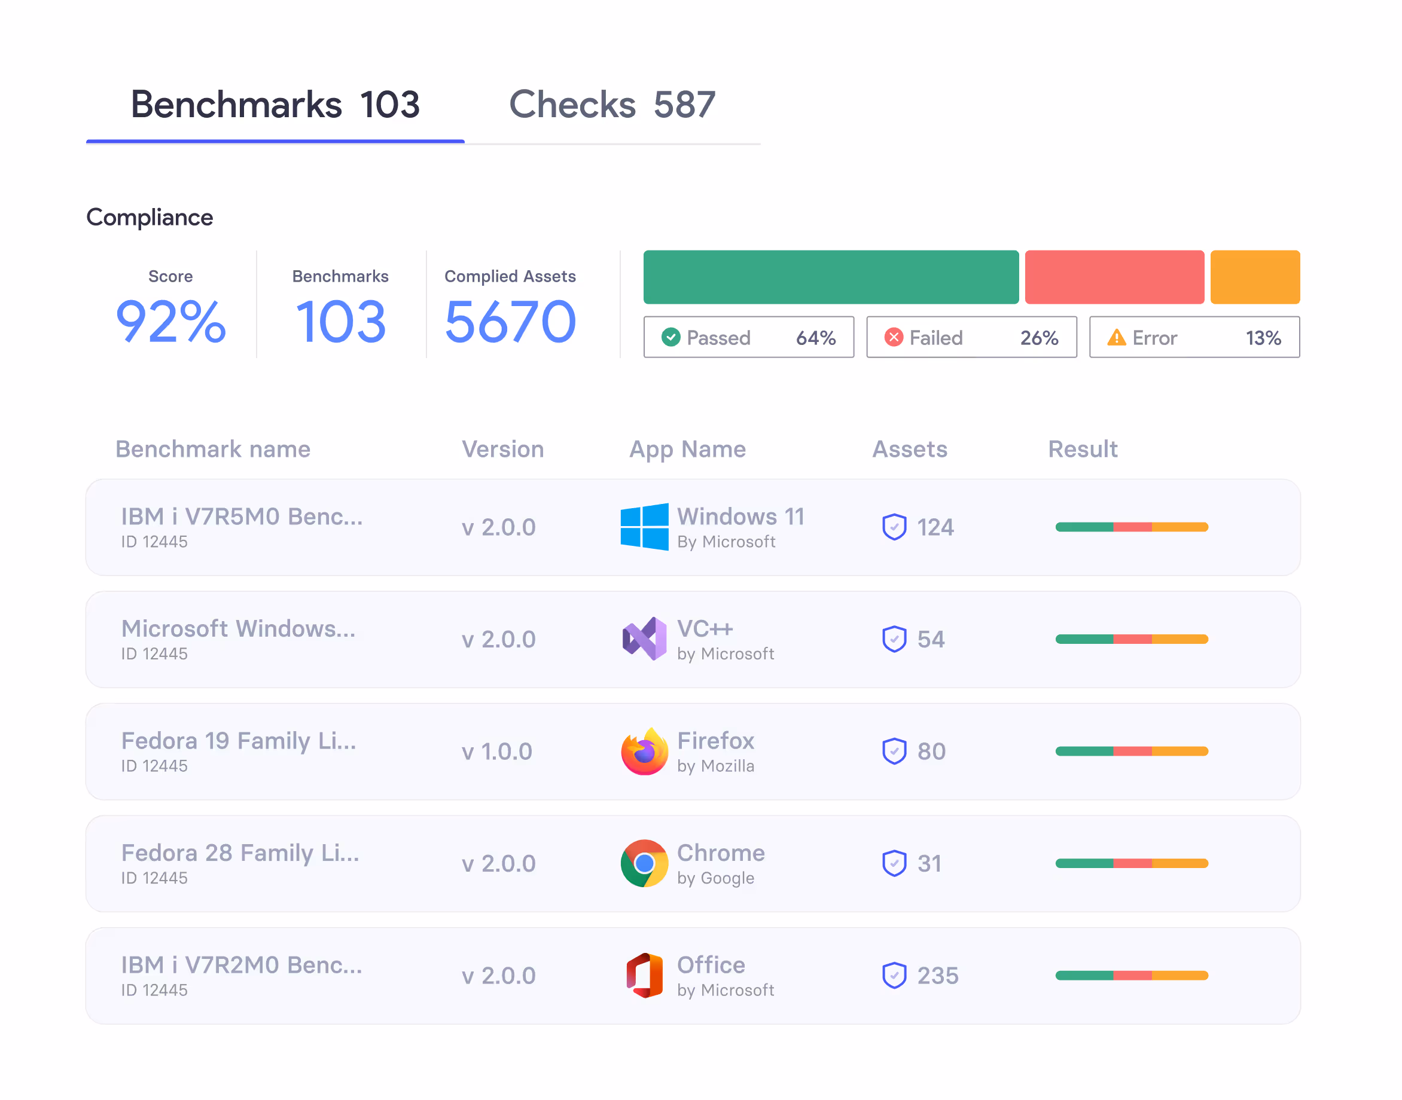Click the result bar in Firefox row
The image size is (1402, 1100).
click(1132, 751)
